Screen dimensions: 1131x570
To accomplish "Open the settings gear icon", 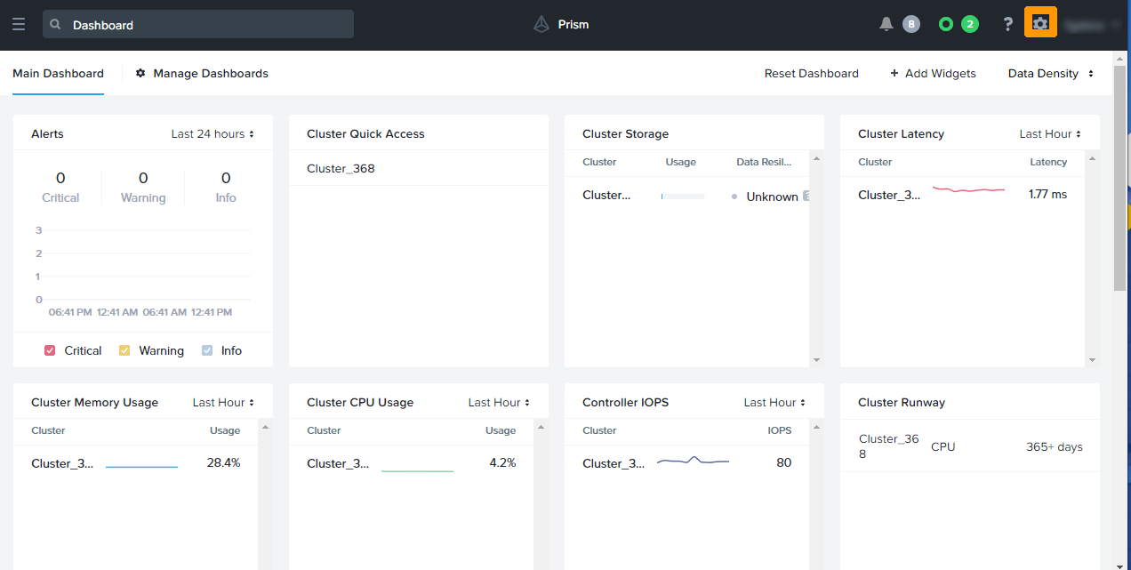I will (1040, 22).
